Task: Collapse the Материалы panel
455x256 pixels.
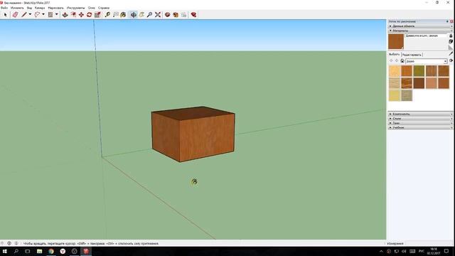Action: [420, 31]
